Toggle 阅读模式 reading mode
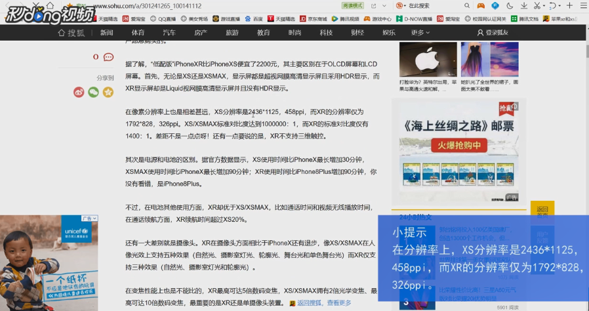This screenshot has width=589, height=311. tap(353, 6)
